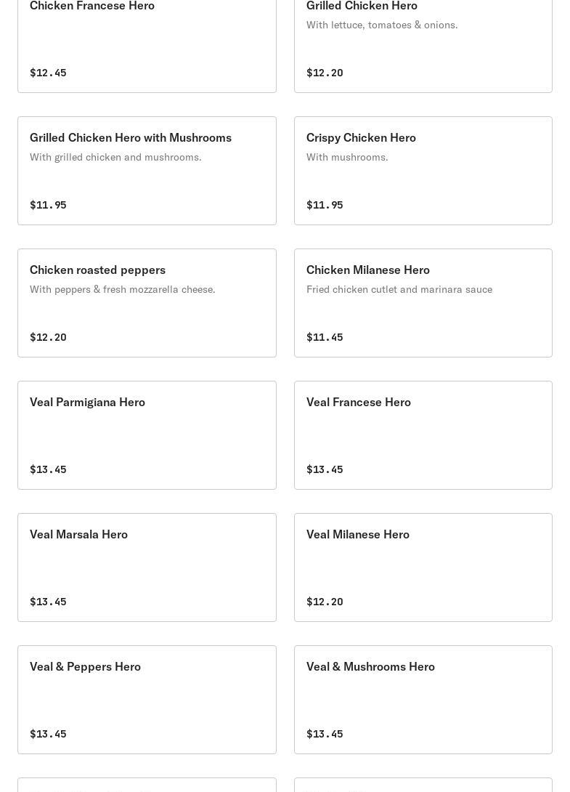This screenshot has width=570, height=792.
Task: Open the Veal Francese Hero item
Action: [423, 435]
